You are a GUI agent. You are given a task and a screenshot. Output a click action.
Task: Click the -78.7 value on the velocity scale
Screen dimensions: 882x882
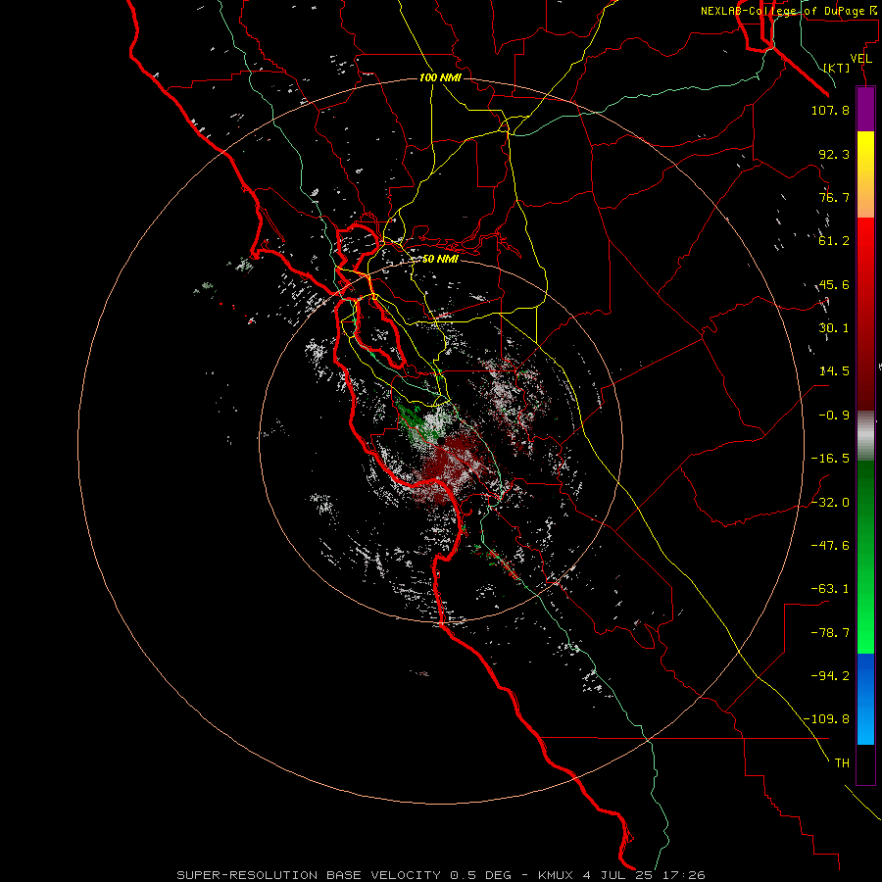pos(830,633)
